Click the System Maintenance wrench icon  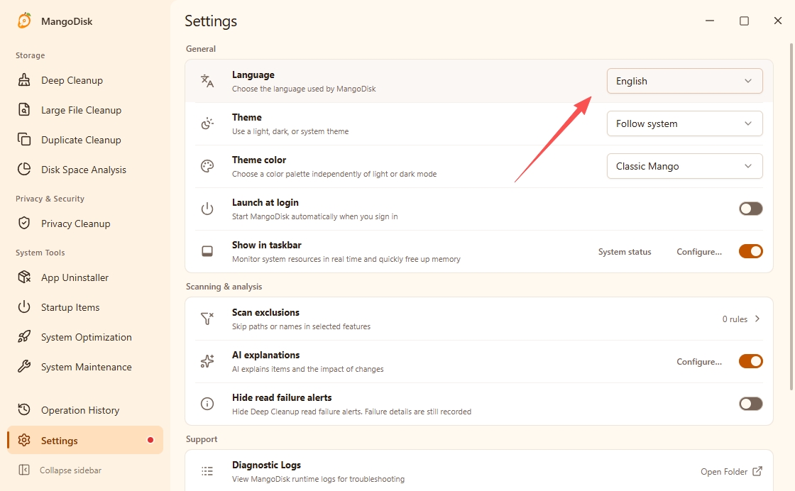[24, 366]
